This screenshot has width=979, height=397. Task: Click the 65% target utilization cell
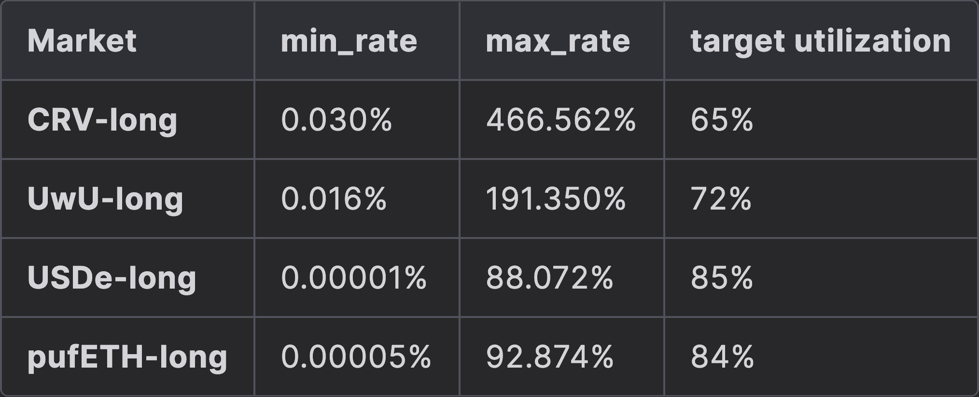pyautogui.click(x=722, y=119)
